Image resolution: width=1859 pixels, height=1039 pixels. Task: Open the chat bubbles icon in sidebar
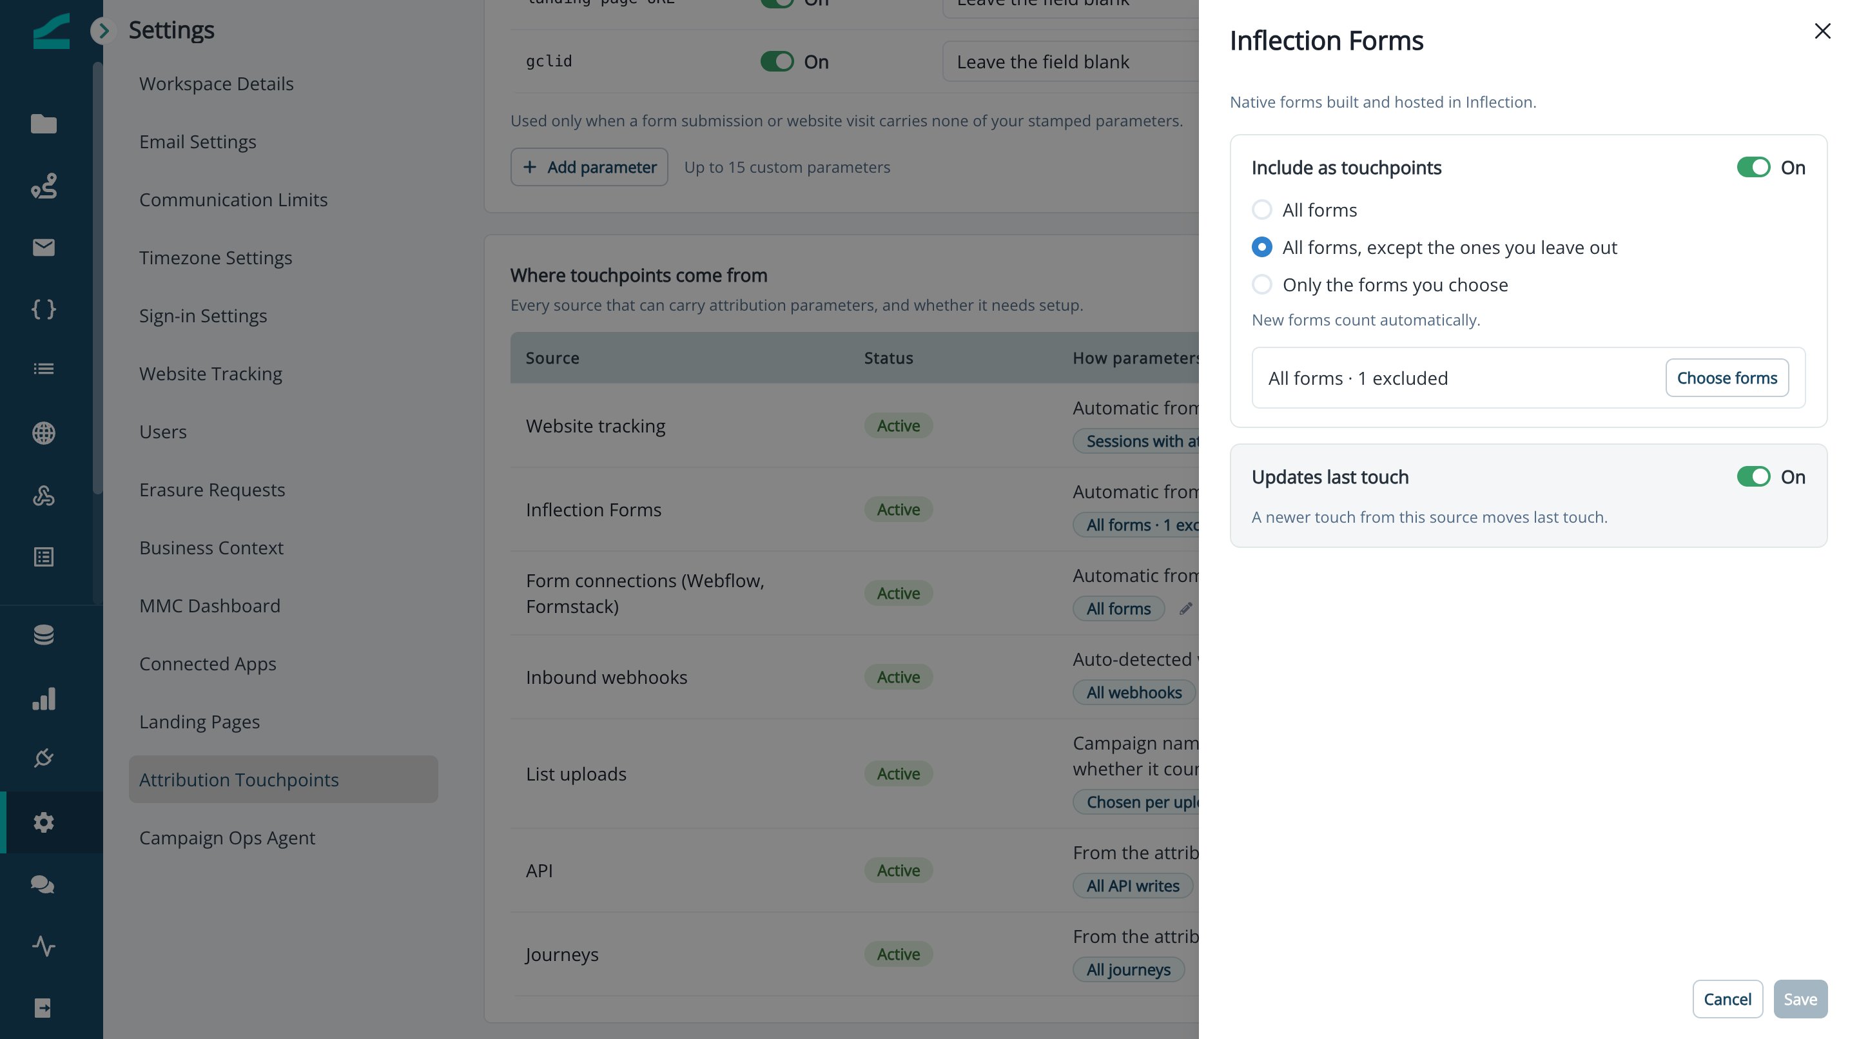coord(43,884)
